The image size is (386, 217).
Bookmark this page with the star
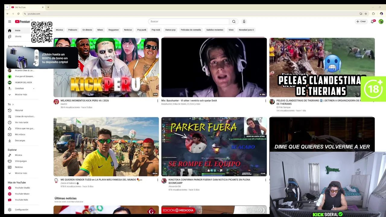[x=366, y=14]
